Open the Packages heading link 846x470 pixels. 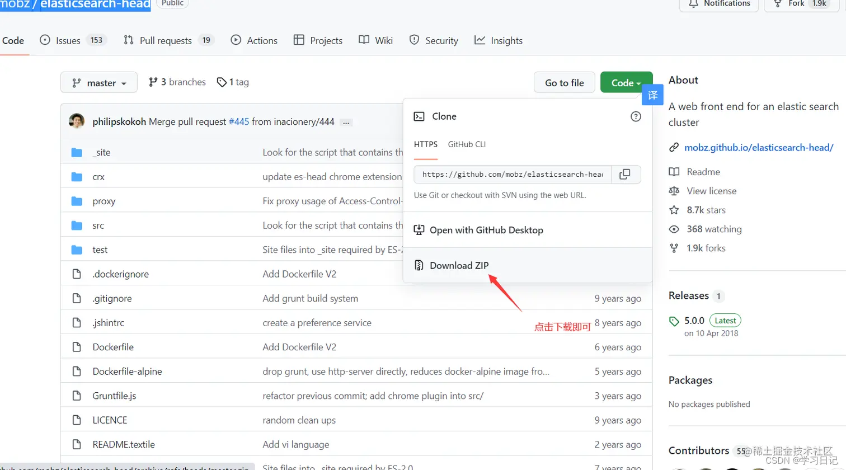(x=690, y=380)
